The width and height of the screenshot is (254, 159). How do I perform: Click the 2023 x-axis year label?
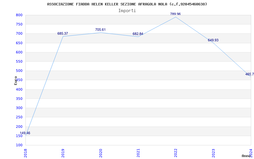[x=213, y=153]
